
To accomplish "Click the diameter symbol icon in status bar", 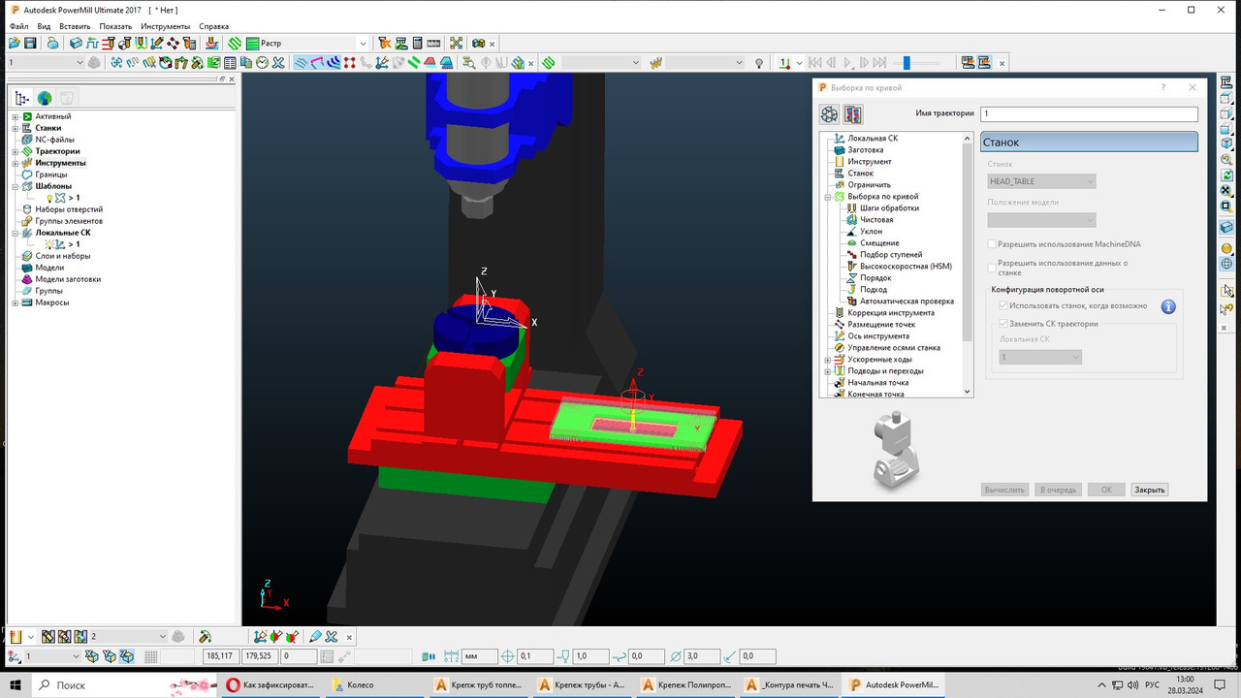I will pyautogui.click(x=675, y=656).
